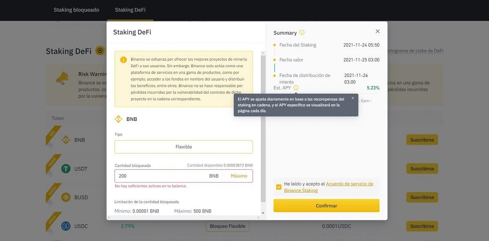Open the cronograma de stake de DeFi link
This screenshot has width=489, height=241.
pos(415,51)
